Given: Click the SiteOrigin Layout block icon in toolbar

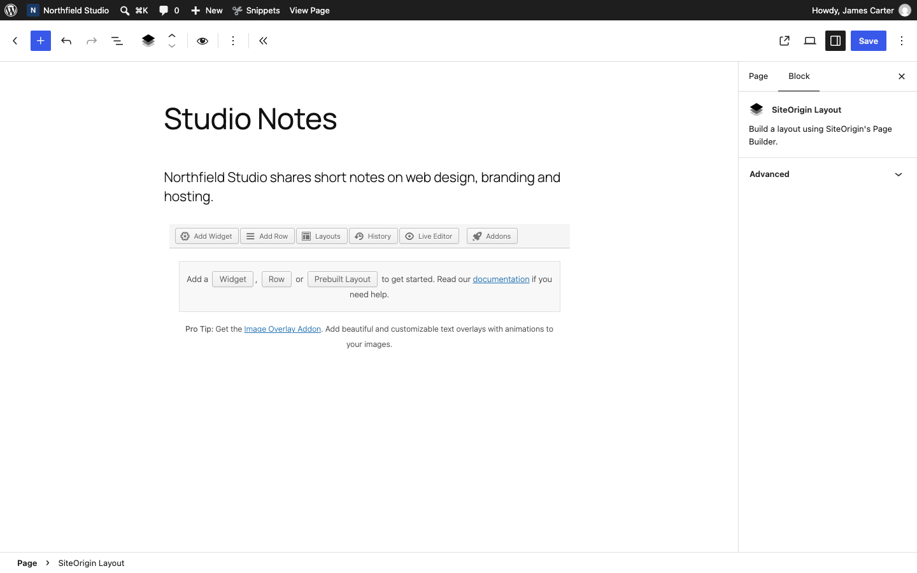Looking at the screenshot, I should 148,41.
